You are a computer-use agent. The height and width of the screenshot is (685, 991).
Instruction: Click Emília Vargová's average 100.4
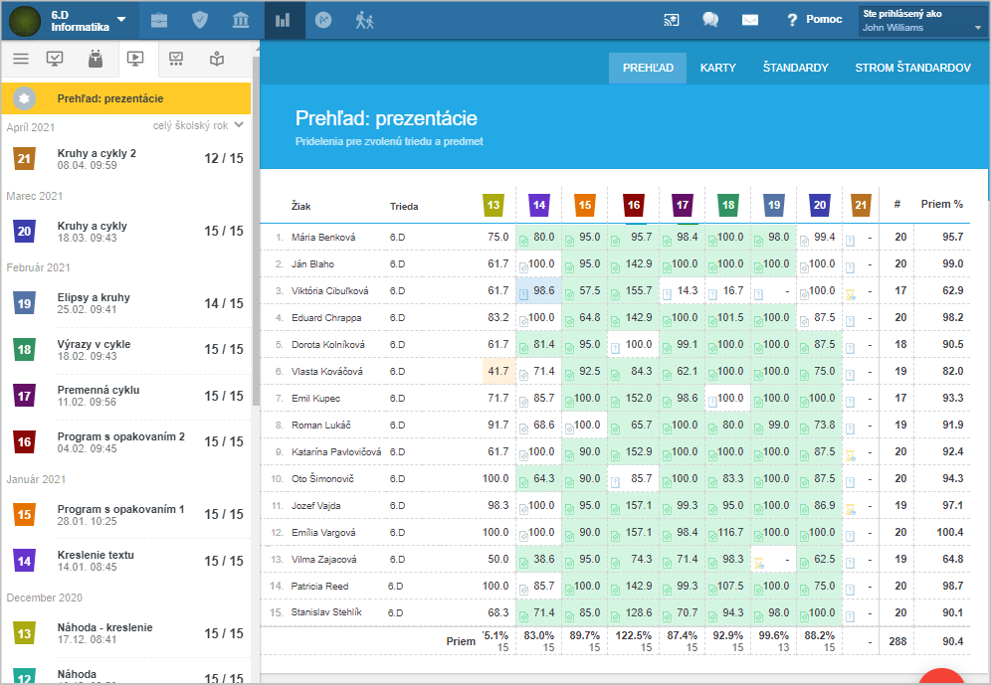point(950,532)
